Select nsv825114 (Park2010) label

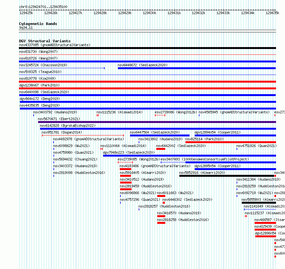pos(204,139)
